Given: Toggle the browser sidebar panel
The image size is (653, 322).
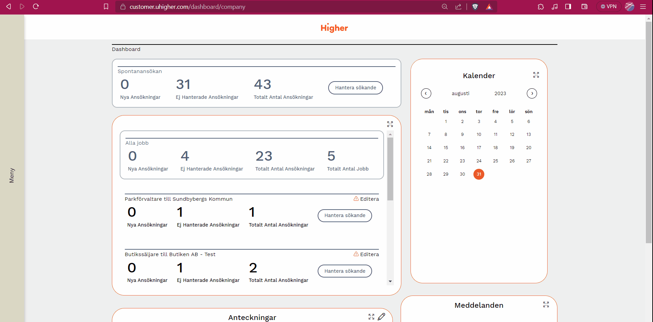Looking at the screenshot, I should pyautogui.click(x=568, y=7).
